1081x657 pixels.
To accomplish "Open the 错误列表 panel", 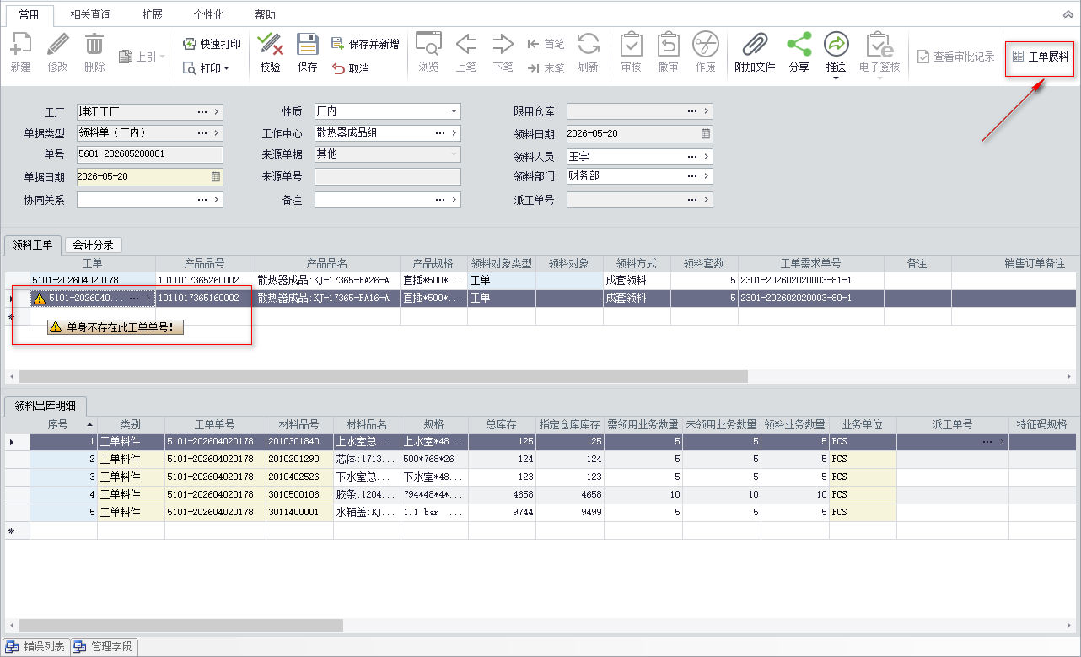I will (x=36, y=647).
